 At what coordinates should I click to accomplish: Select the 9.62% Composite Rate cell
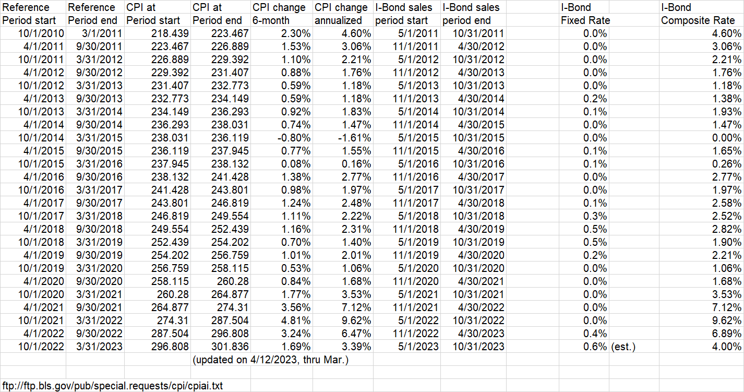click(x=702, y=320)
